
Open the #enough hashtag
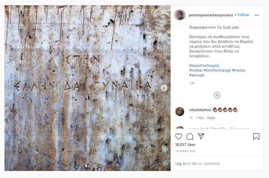coord(197,75)
